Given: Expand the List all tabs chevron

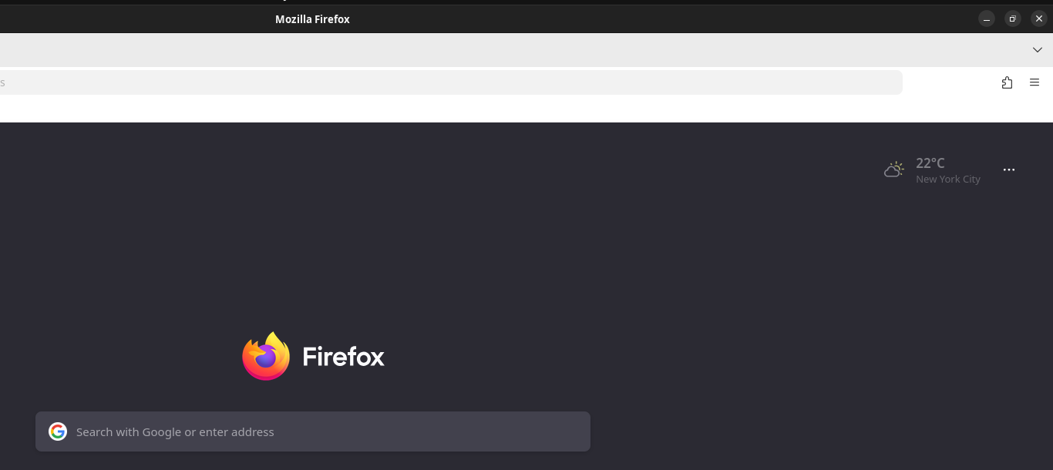Looking at the screenshot, I should [1038, 50].
